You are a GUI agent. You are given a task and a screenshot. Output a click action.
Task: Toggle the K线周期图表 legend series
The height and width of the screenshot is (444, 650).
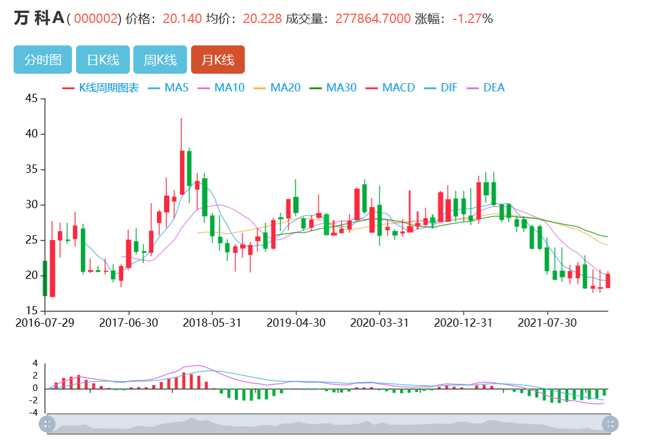pyautogui.click(x=101, y=88)
